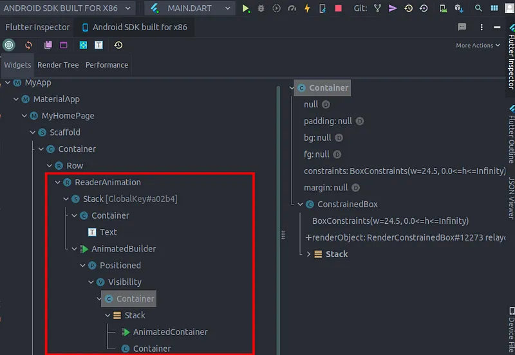Click the padding: null property
Viewport: 515px width, 355px height.
[333, 121]
